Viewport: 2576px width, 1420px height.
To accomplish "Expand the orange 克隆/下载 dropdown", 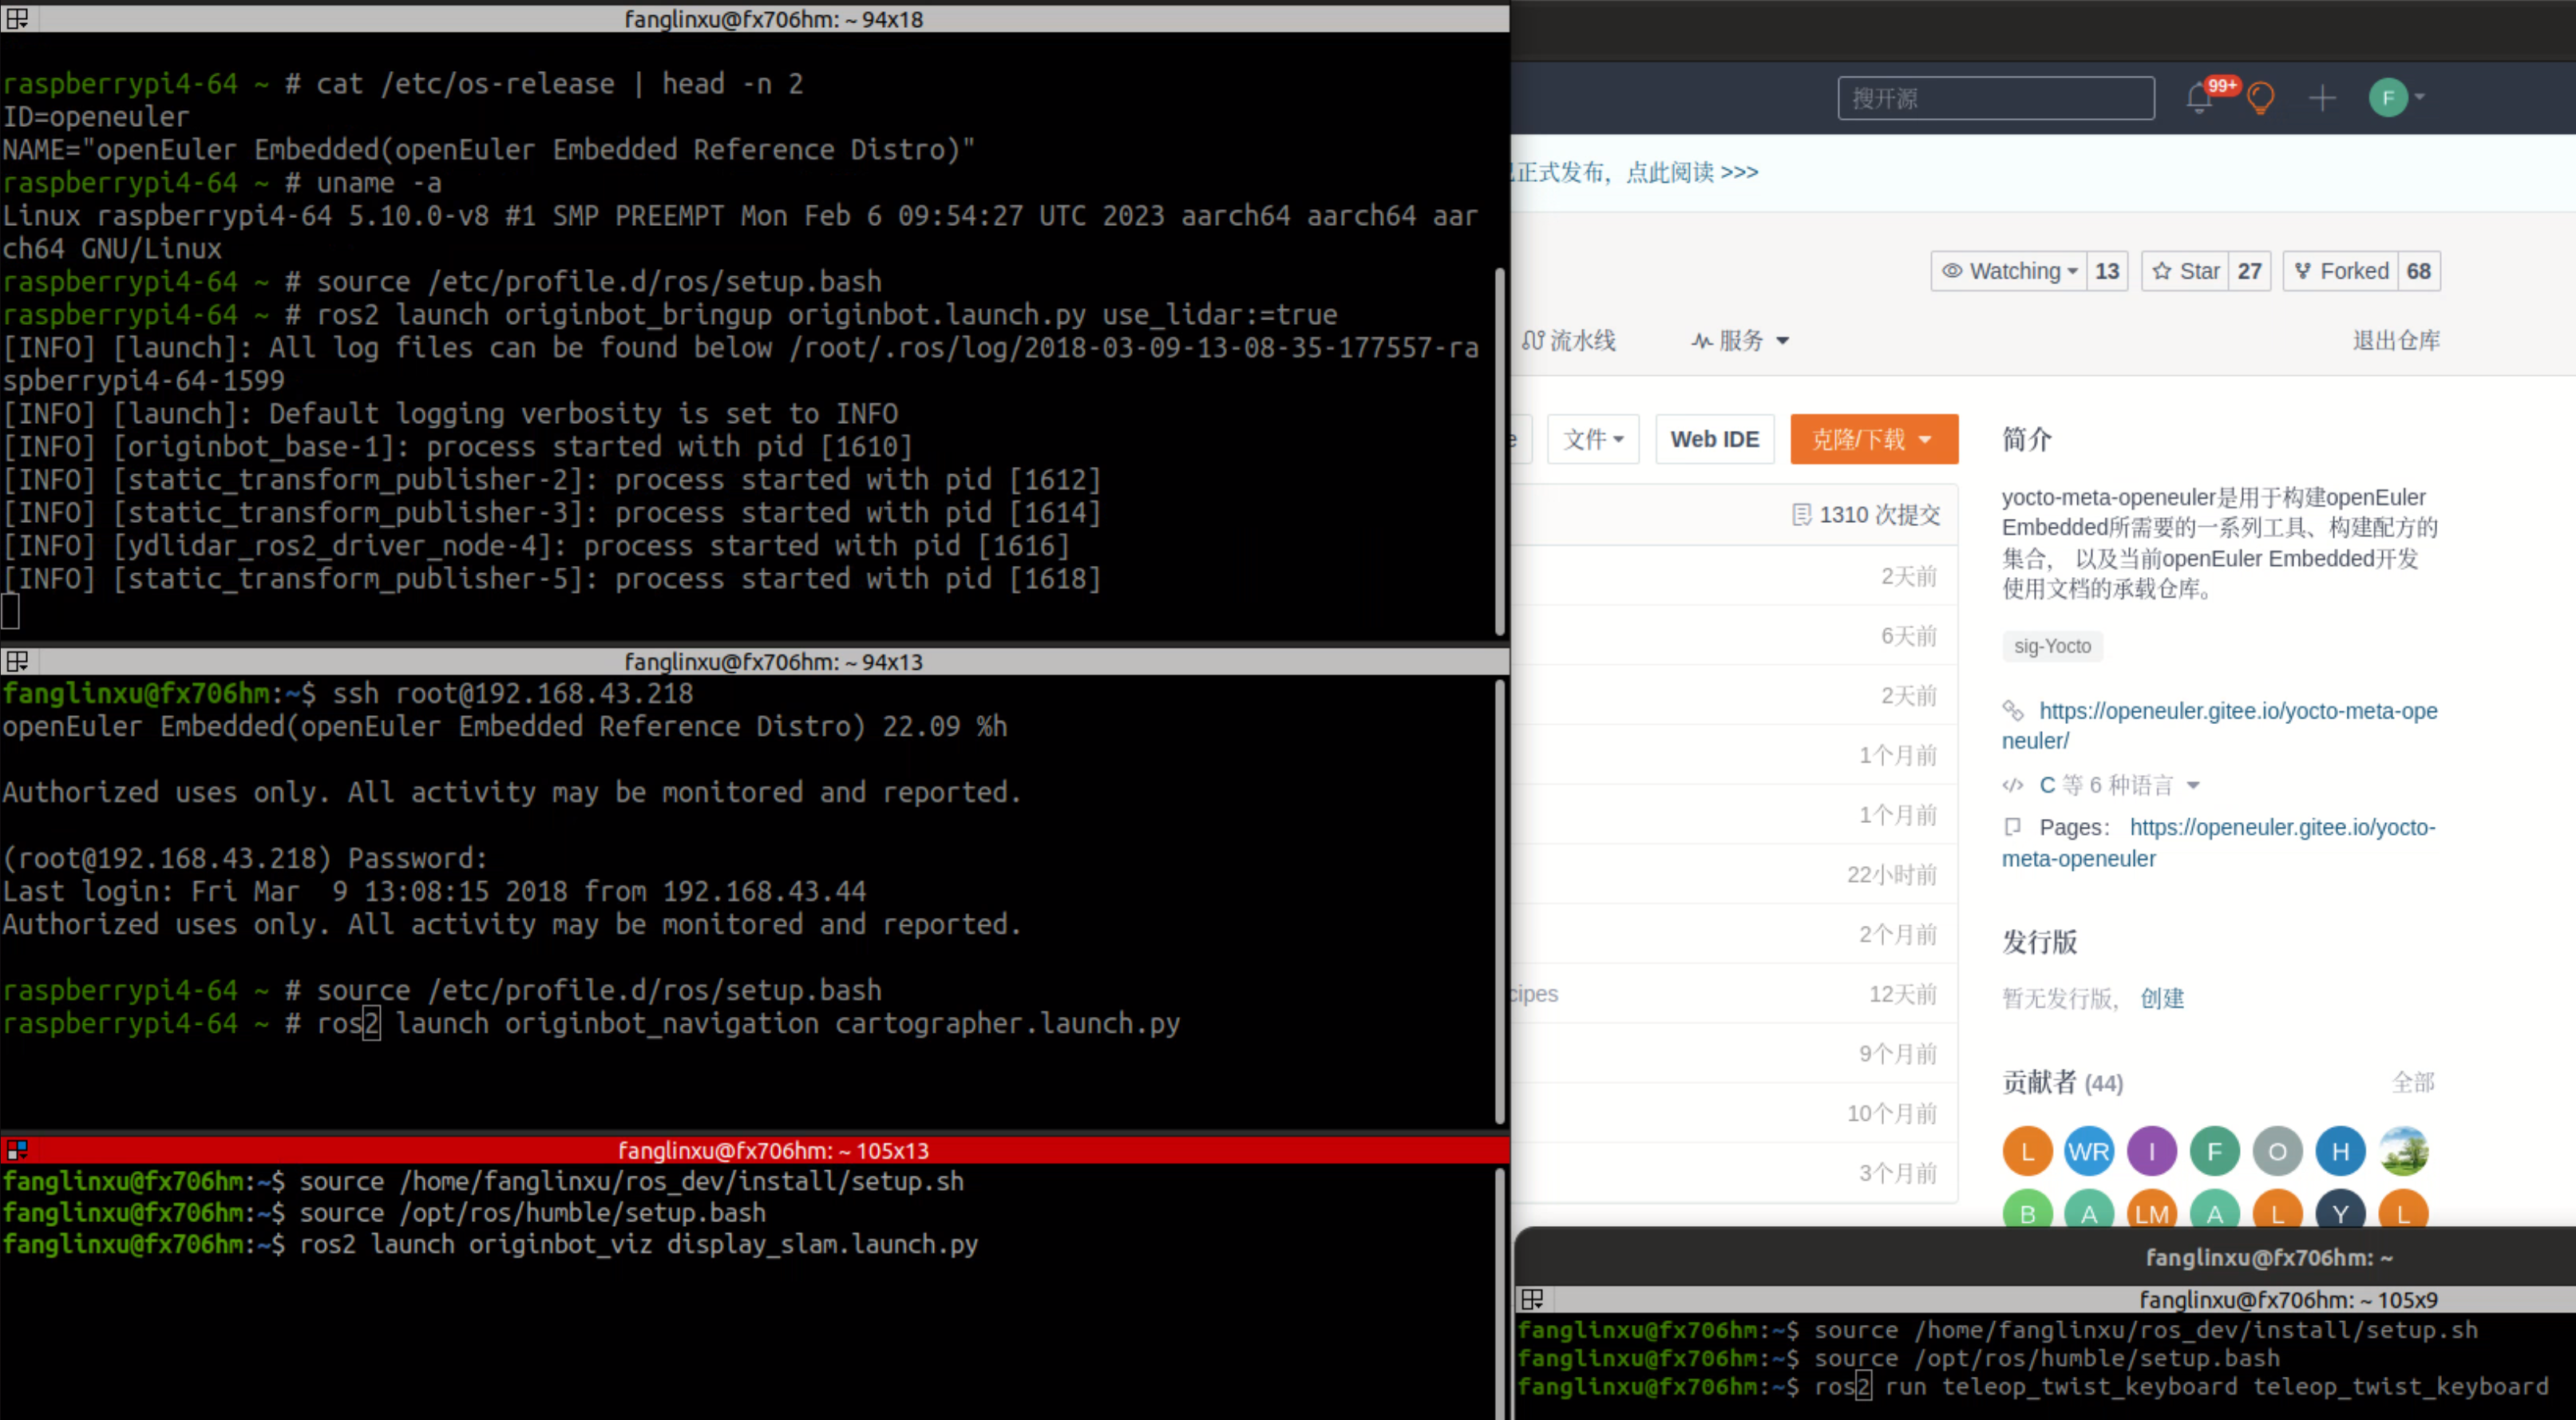I will coord(1873,439).
